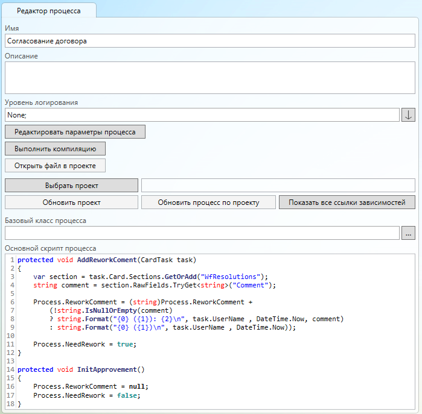422x414 pixels.
Task: Click the Базовый класс процесса field
Action: (202, 233)
